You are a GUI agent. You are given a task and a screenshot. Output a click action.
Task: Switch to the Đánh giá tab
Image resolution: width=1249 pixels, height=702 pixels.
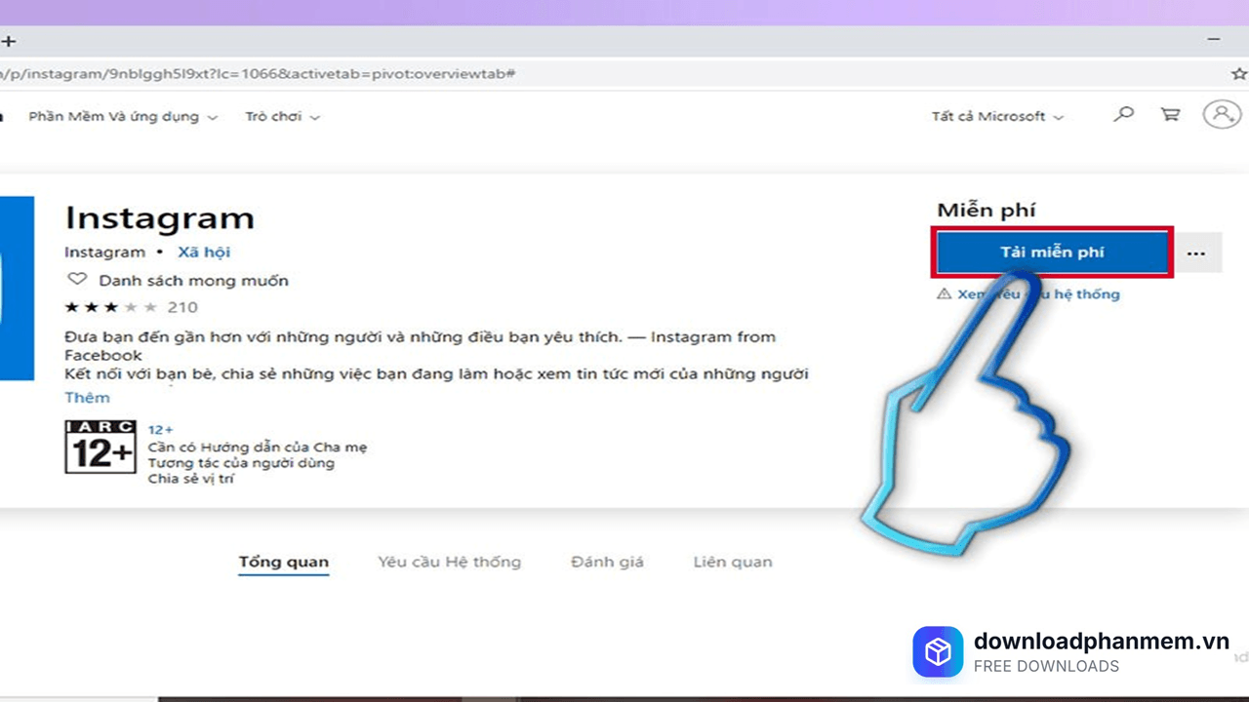606,562
